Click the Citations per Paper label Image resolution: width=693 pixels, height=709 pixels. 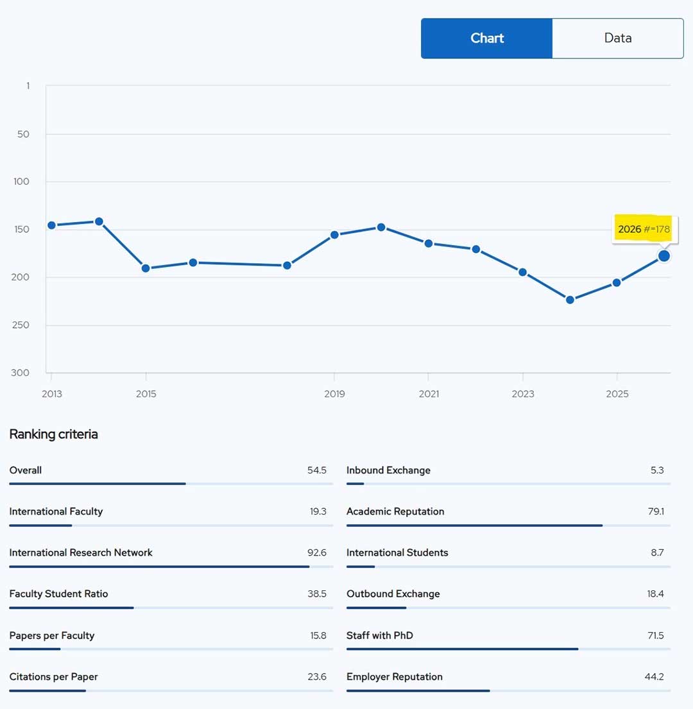pyautogui.click(x=53, y=677)
